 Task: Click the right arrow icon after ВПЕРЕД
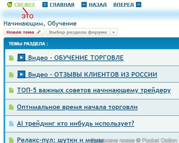click(139, 5)
